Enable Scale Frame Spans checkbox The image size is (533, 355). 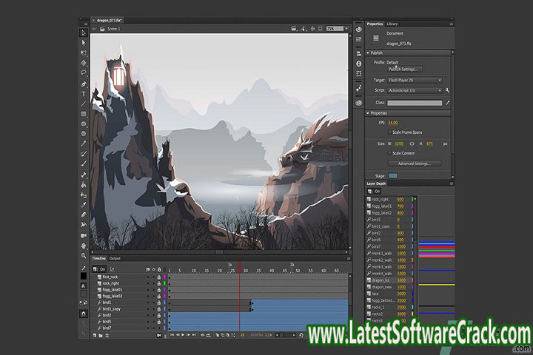coord(391,132)
